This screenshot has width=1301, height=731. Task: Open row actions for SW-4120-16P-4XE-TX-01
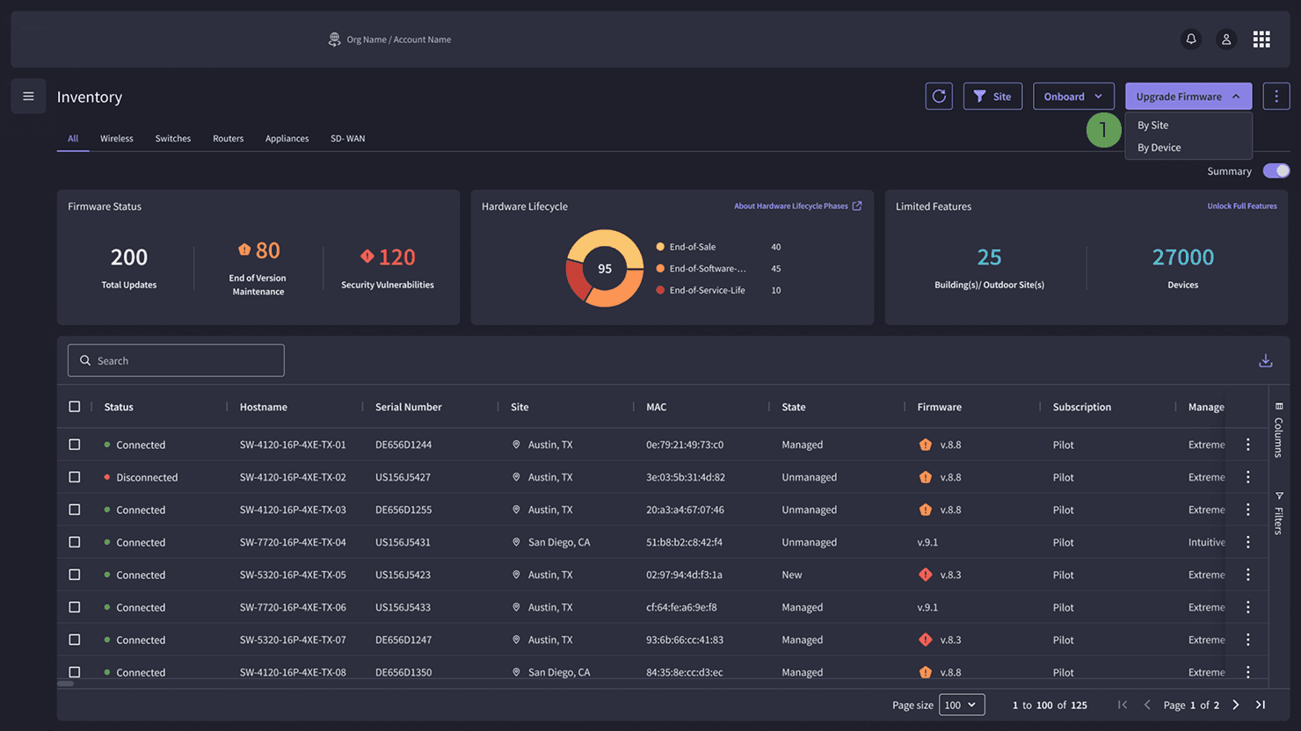pos(1247,445)
